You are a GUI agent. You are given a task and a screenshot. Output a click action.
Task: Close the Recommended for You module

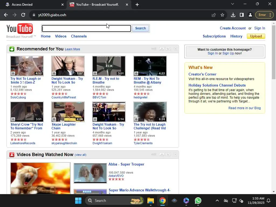coord(175,49)
